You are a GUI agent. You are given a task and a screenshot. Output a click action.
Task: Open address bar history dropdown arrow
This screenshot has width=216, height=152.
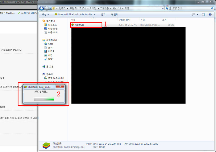[x=163, y=8]
